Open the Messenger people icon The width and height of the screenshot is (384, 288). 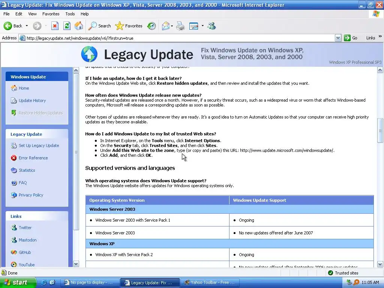[x=211, y=26]
